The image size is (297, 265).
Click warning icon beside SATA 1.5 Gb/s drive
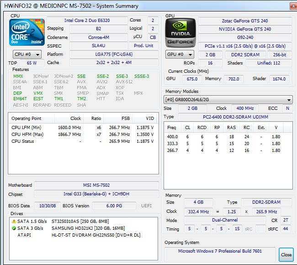[x=14, y=222]
